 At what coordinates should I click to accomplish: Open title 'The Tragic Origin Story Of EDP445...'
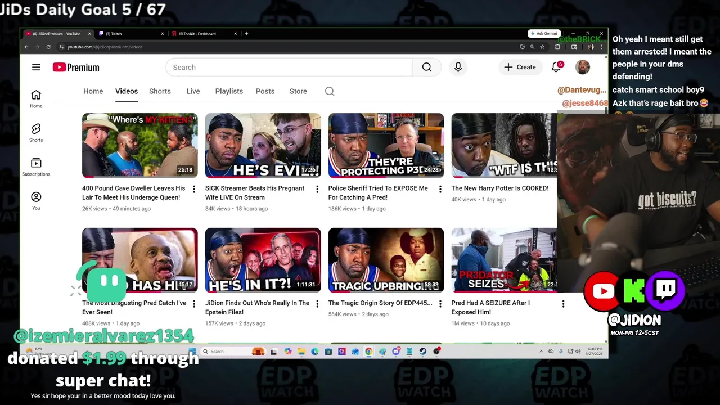tap(380, 303)
